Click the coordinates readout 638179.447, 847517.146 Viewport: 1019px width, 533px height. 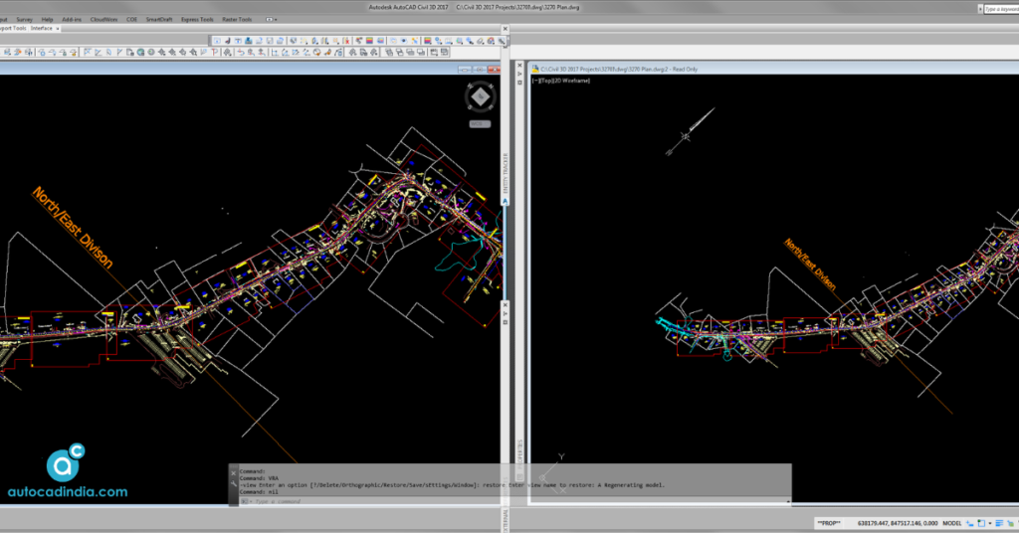point(898,523)
